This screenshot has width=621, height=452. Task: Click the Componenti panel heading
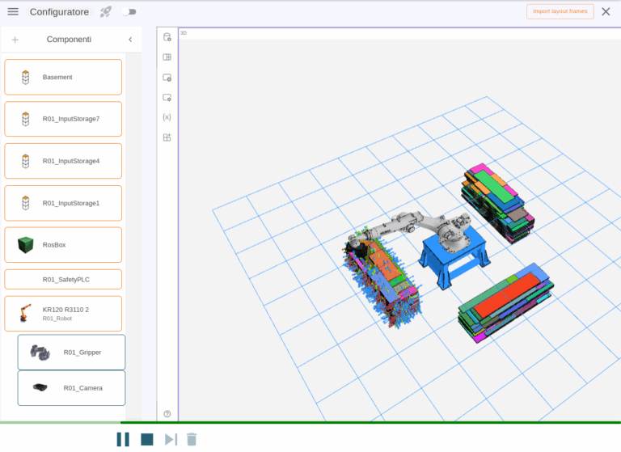[69, 40]
